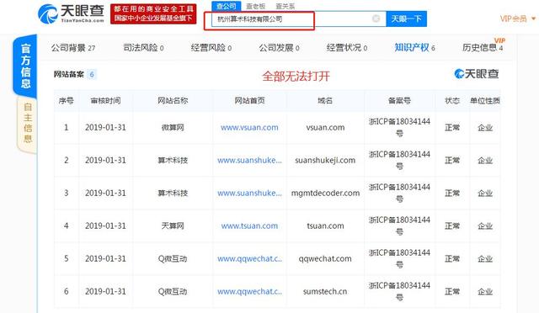Viewport: 539px width, 313px height.
Task: Select the domain cell tsuan.com
Action: pyautogui.click(x=325, y=225)
